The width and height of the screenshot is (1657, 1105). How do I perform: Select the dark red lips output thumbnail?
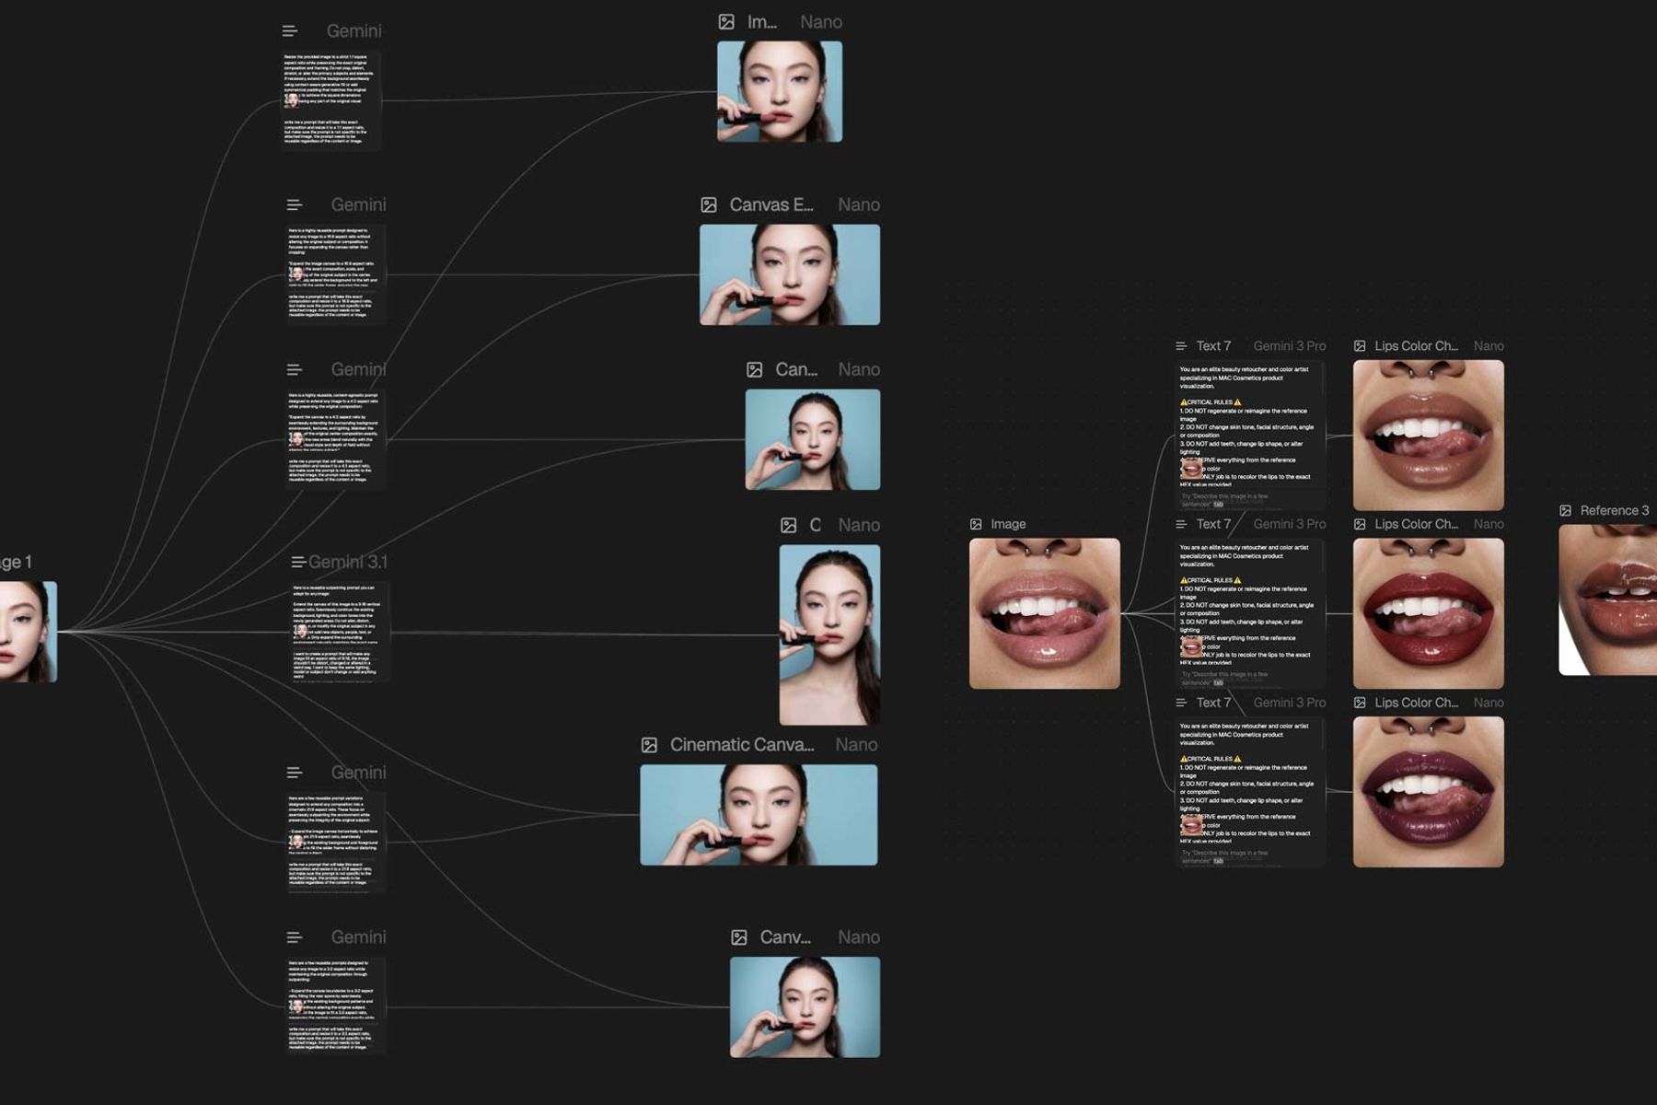1428,613
